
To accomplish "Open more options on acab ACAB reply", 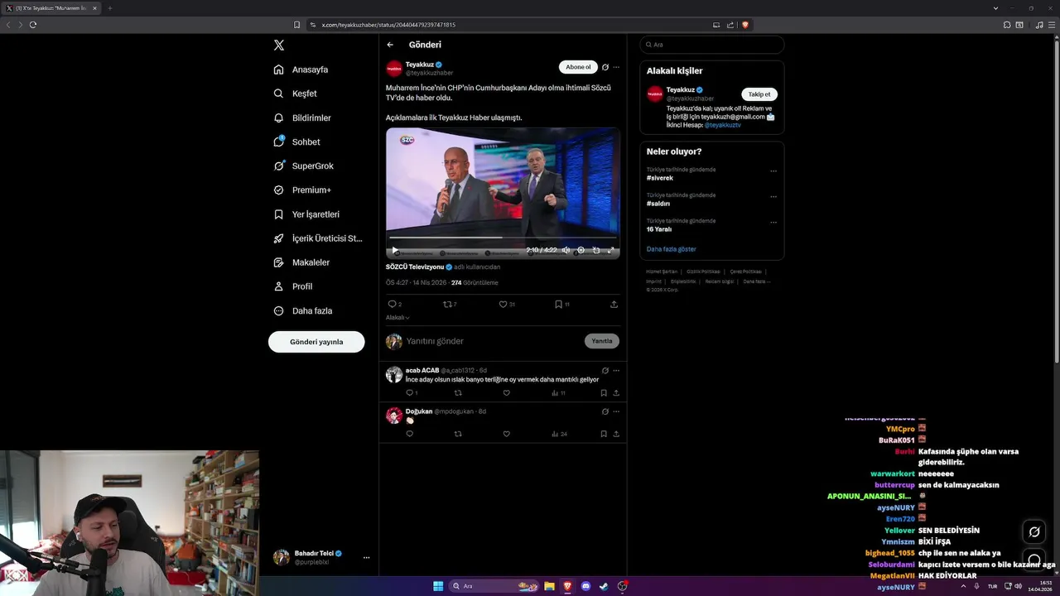I will (x=616, y=371).
